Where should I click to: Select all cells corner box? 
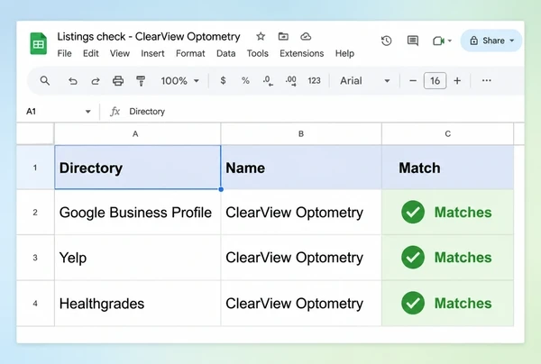click(x=35, y=133)
